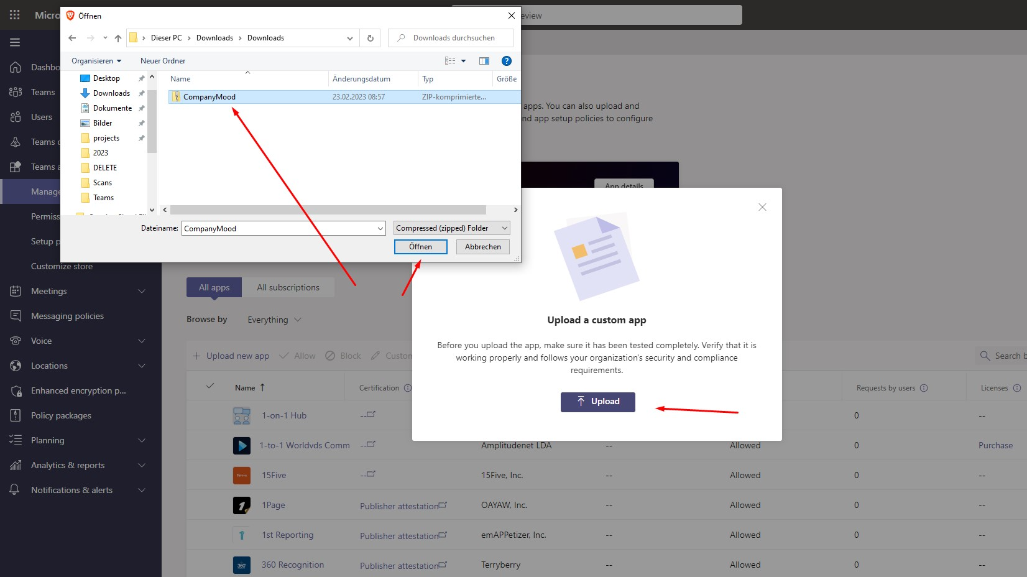1027x577 pixels.
Task: Click the Purchase link
Action: click(995, 445)
